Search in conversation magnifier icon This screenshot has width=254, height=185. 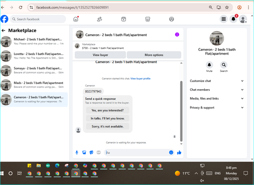coord(224,65)
